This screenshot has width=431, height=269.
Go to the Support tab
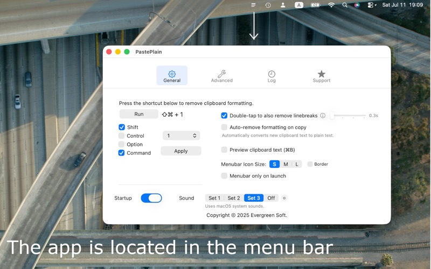click(x=321, y=76)
